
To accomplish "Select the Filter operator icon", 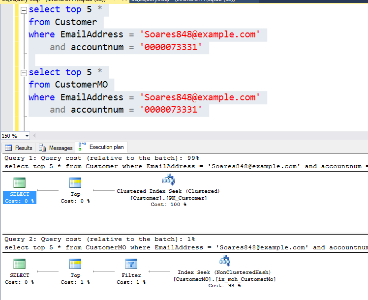I will tap(131, 264).
